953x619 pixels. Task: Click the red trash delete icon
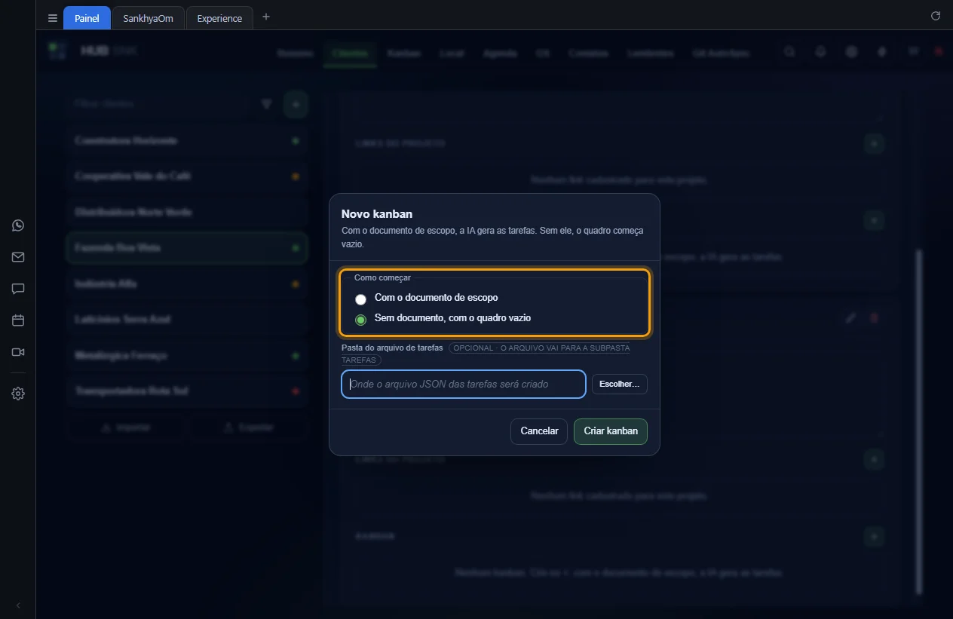875,318
